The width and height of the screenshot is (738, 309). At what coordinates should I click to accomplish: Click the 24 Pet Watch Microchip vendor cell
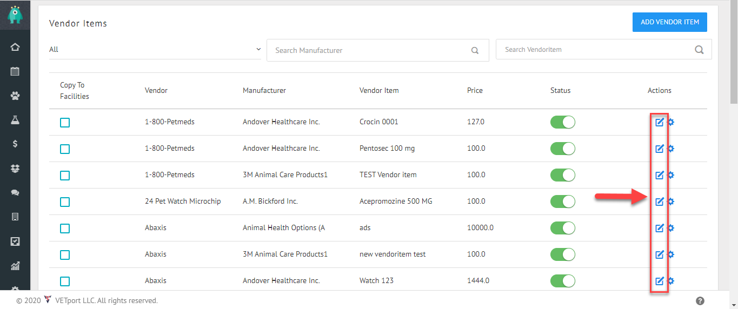[183, 201]
